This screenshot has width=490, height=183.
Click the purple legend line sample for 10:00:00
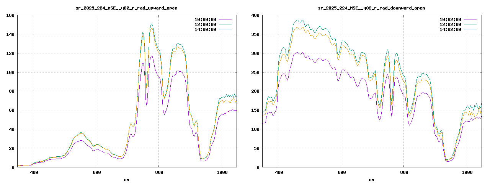click(x=225, y=19)
